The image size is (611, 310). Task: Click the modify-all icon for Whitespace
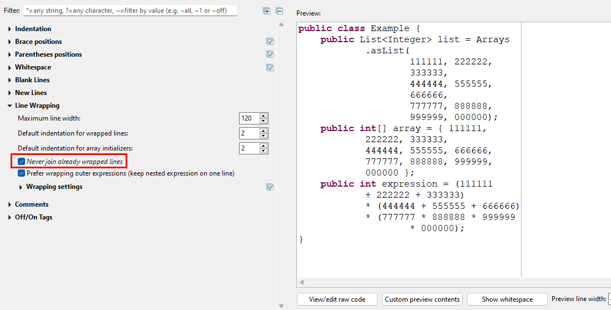270,67
